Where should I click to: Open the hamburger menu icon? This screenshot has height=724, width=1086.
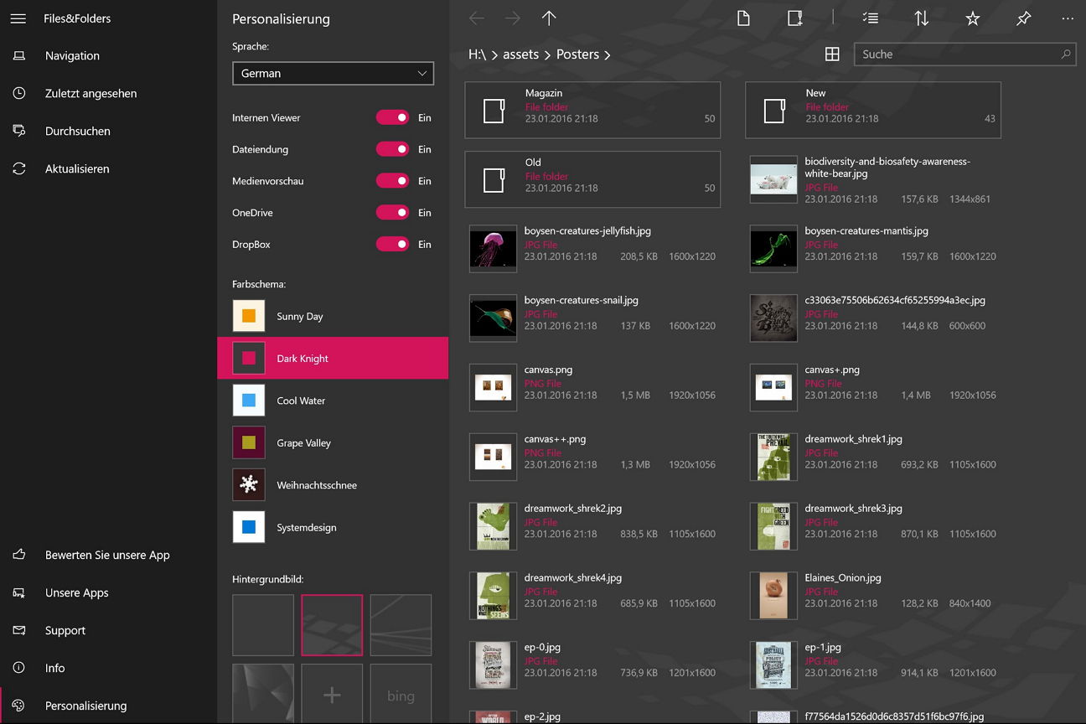[18, 18]
